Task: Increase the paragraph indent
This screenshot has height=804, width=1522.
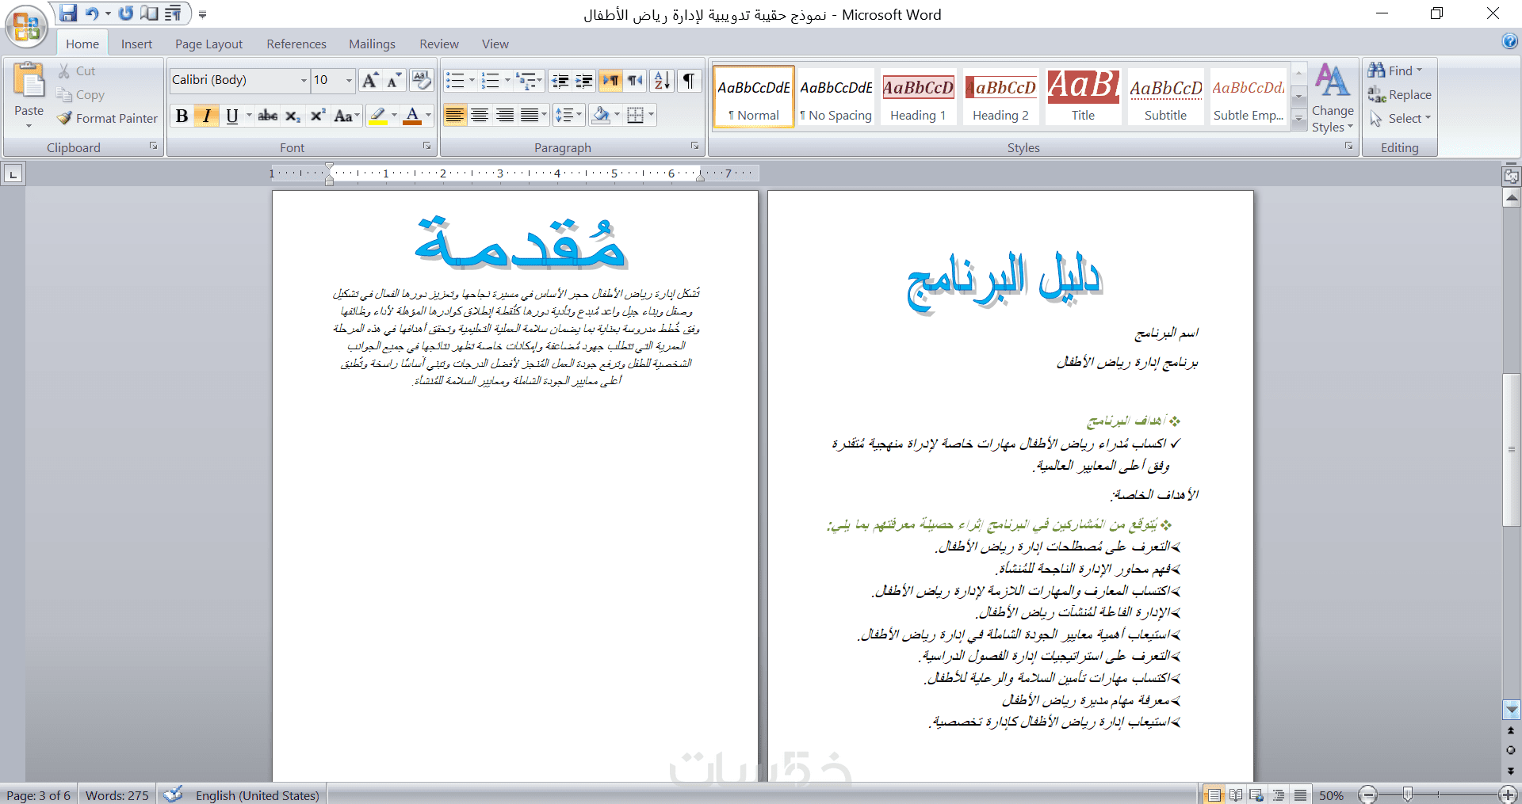Action: point(584,80)
